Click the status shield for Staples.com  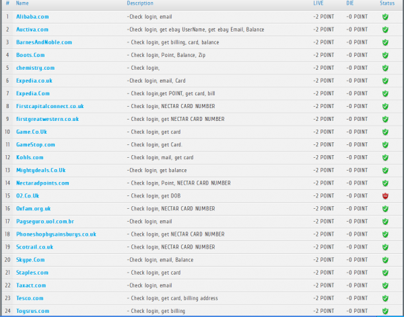tap(385, 273)
